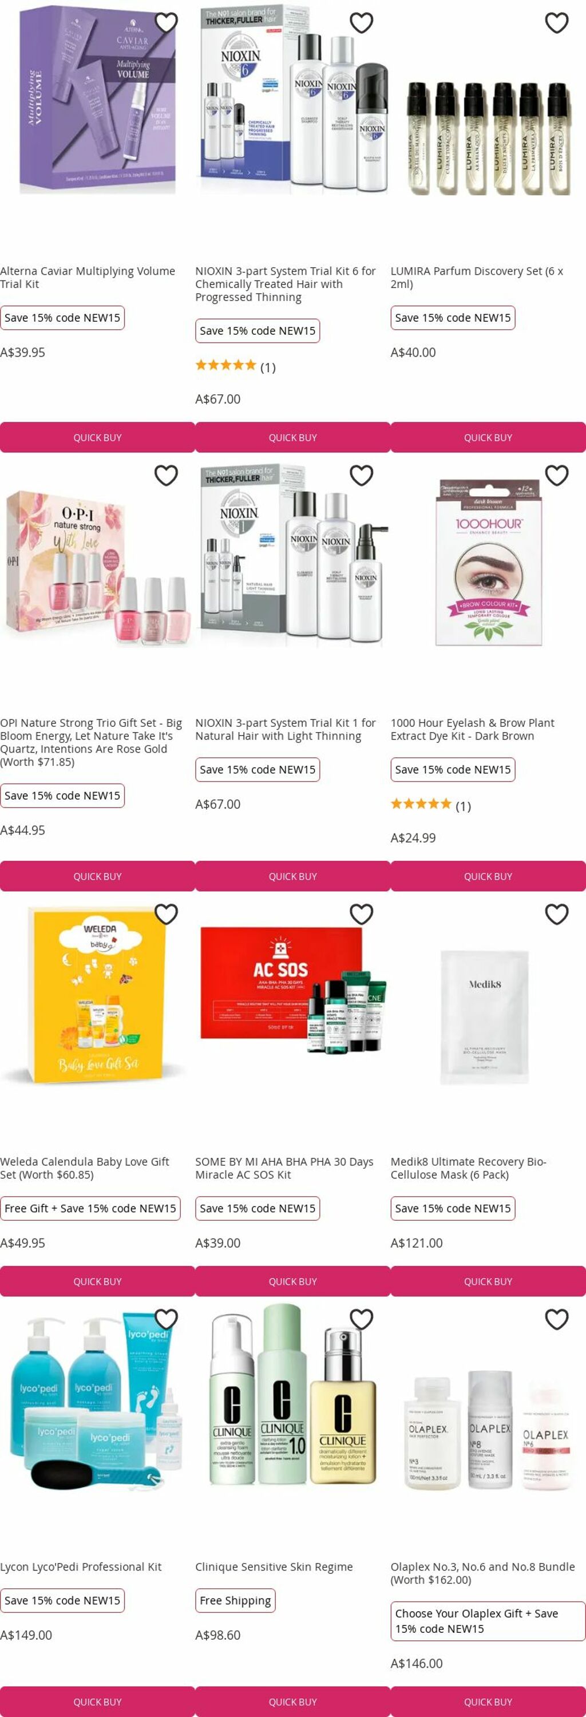Wishlist the 1000 Hour Eyelash Dye Kit
Image resolution: width=586 pixels, height=1717 pixels.
pos(557,475)
